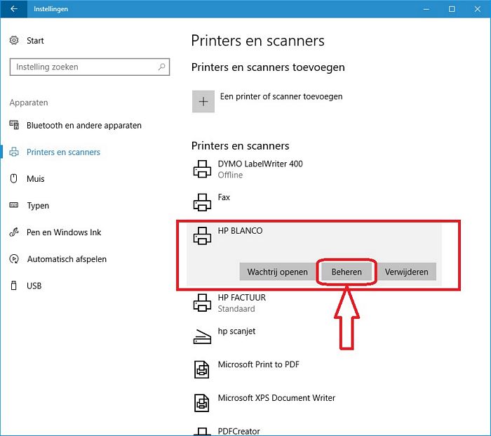This screenshot has width=491, height=436.
Task: Click the HP BLANCO printer icon
Action: tap(202, 236)
